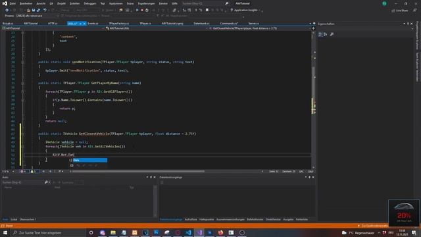This screenshot has width=421, height=237.
Task: Click the Open file folder icon
Action: coord(28,11)
